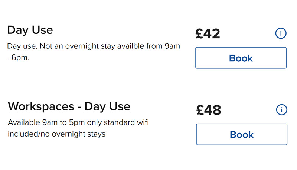Show rate details icon next to £48
This screenshot has height=170, width=297.
tap(281, 110)
